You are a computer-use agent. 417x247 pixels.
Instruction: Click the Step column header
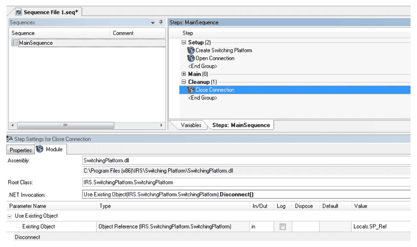pyautogui.click(x=295, y=33)
